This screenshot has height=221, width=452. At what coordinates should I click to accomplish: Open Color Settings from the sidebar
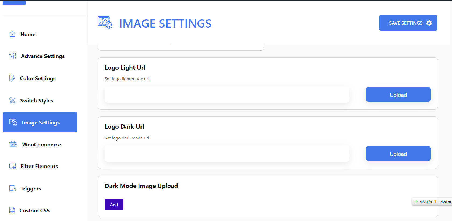pos(38,78)
